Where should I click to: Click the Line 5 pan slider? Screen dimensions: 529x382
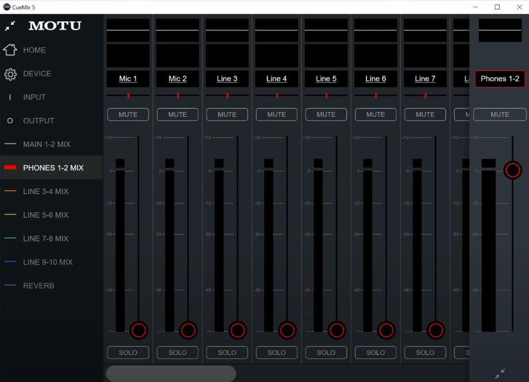pyautogui.click(x=326, y=95)
